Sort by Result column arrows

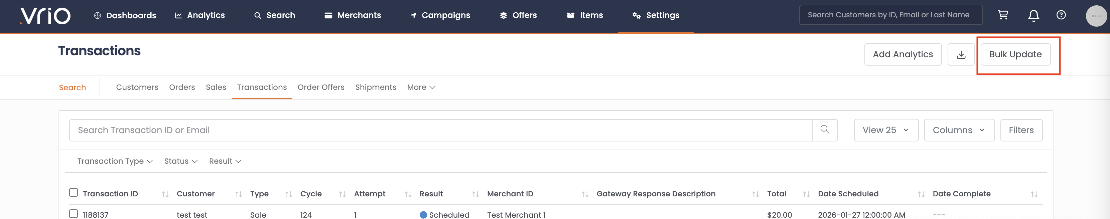point(475,194)
